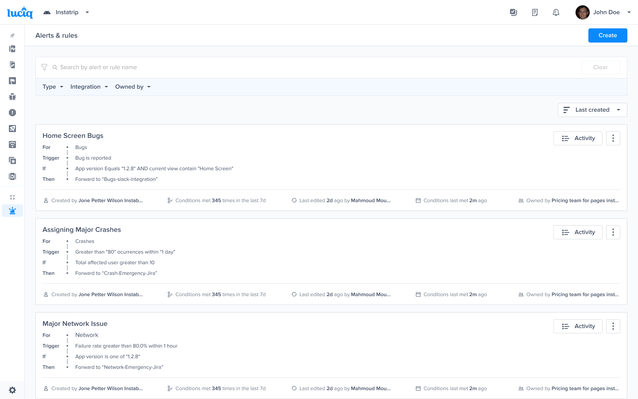Click the flag icon in sidebar

pyautogui.click(x=12, y=81)
